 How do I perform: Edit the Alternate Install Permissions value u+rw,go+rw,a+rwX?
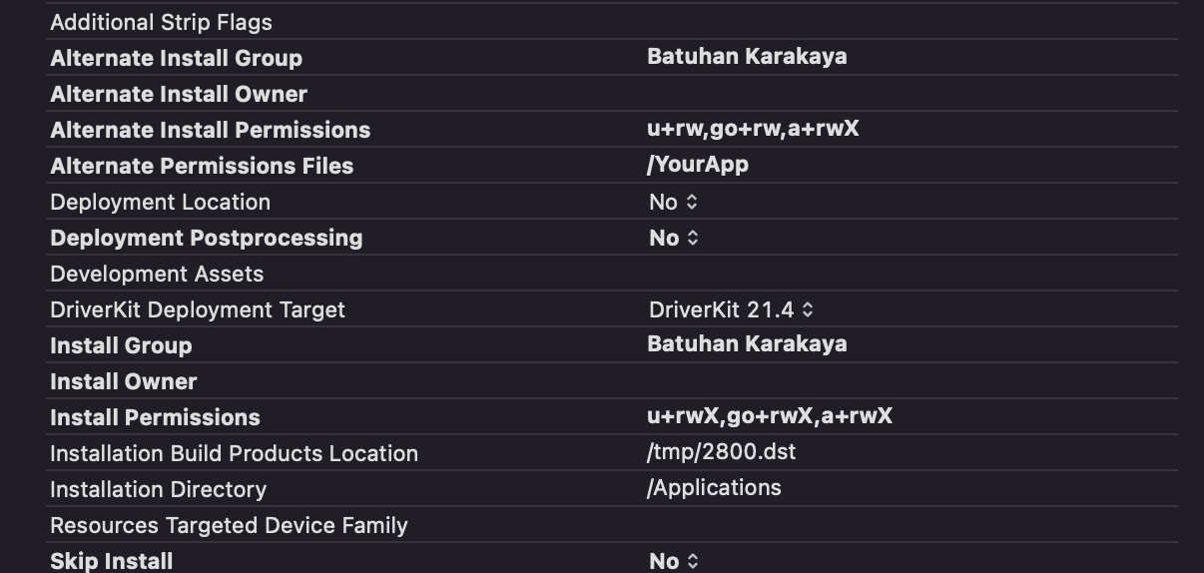[x=753, y=129]
